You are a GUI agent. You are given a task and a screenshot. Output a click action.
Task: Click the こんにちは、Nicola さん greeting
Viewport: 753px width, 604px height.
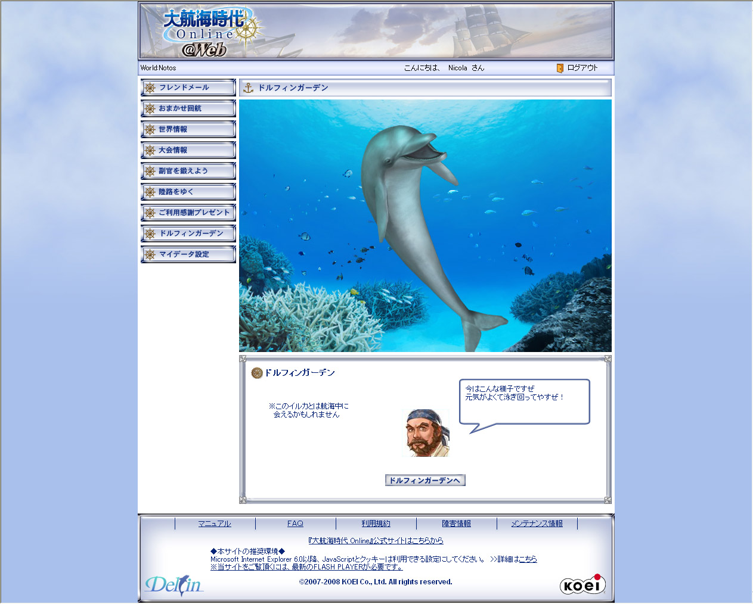444,68
